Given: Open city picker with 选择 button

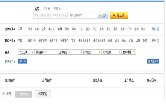Looking at the screenshot, I should [103, 15].
